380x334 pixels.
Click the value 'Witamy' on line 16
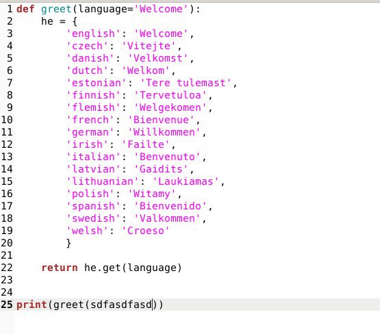152,194
